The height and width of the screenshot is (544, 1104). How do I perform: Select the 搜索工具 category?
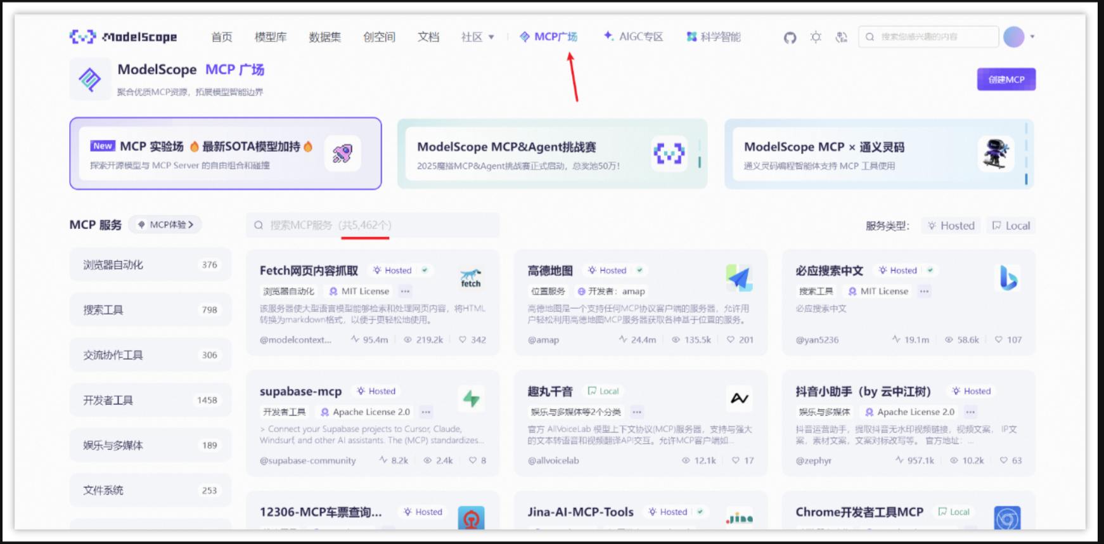pos(150,309)
